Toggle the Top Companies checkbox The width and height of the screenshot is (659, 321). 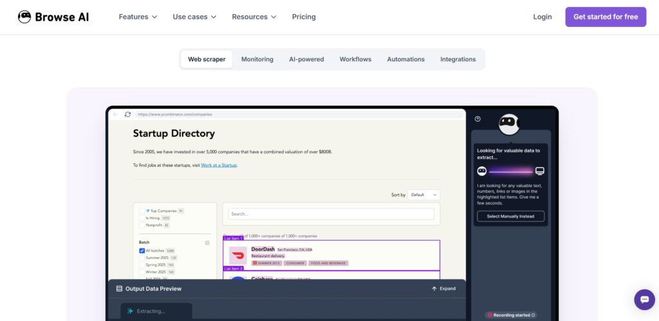click(x=142, y=211)
